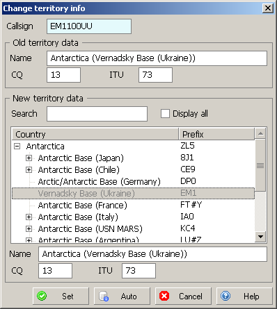Expand Antarctic Base (Japan) node

click(x=29, y=158)
